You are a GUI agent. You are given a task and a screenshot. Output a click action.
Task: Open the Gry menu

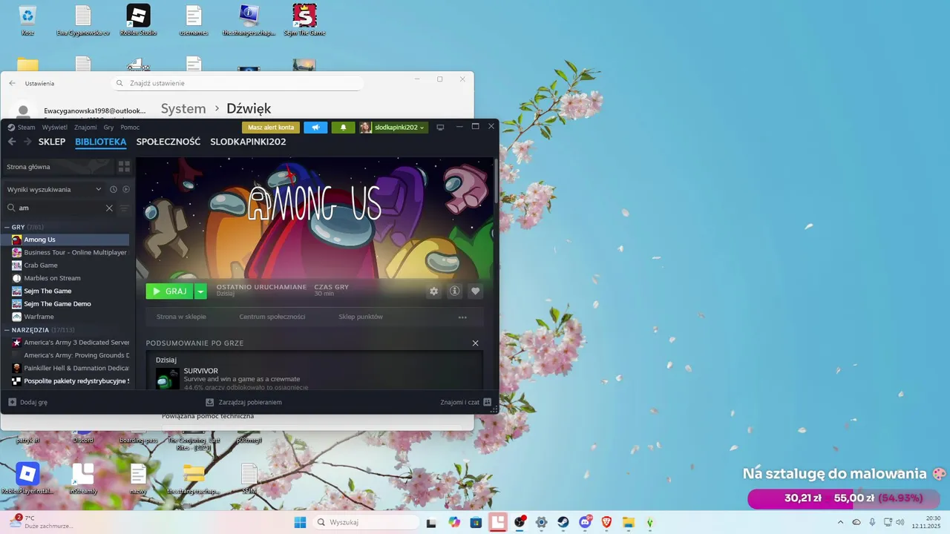pyautogui.click(x=108, y=128)
